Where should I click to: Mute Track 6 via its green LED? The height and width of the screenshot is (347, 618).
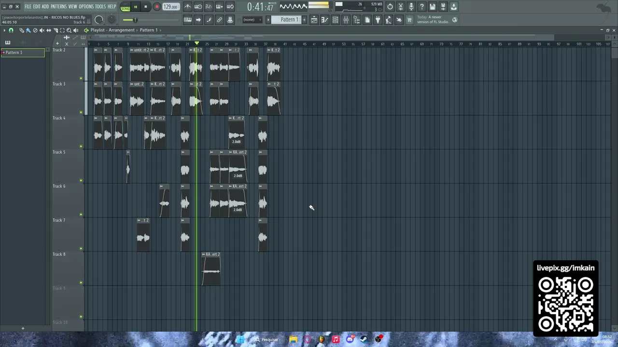(x=81, y=214)
